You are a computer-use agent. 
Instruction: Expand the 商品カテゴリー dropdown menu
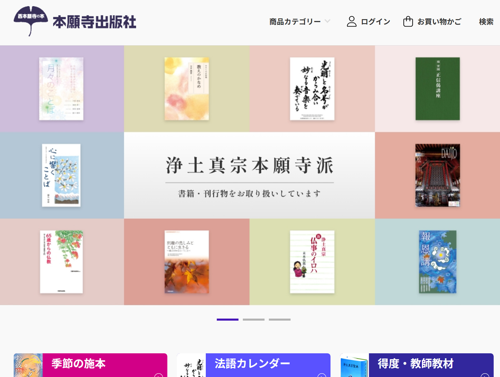pos(299,22)
